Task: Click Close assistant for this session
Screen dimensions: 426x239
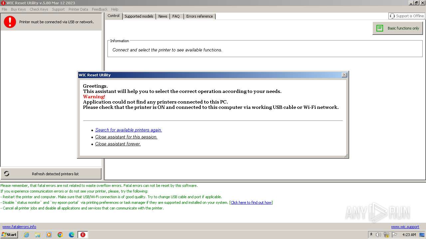Action: (x=126, y=137)
